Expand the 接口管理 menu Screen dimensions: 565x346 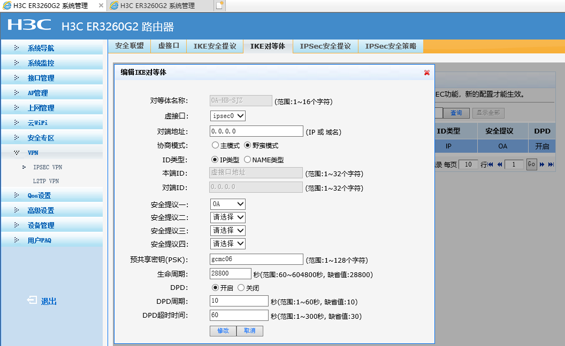(52, 77)
